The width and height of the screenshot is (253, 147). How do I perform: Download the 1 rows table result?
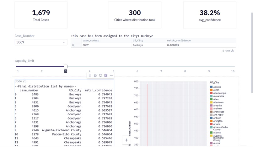[233, 50]
